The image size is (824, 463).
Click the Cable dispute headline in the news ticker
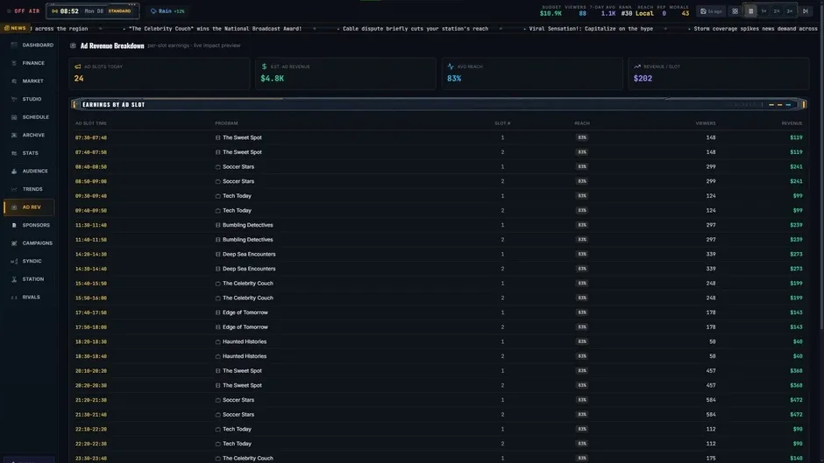(416, 29)
